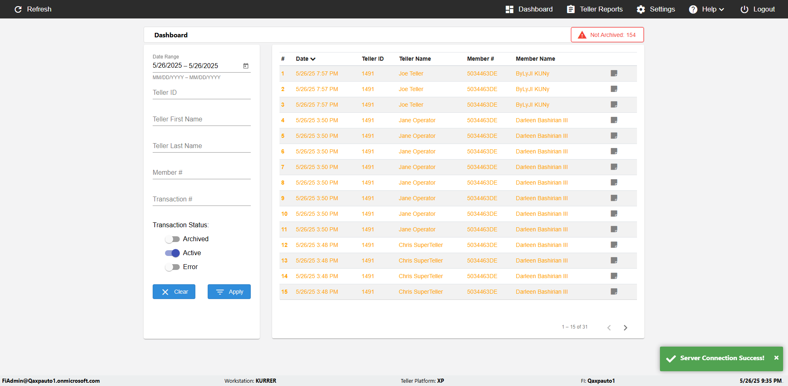
Task: Go to next page of results
Action: coord(625,327)
